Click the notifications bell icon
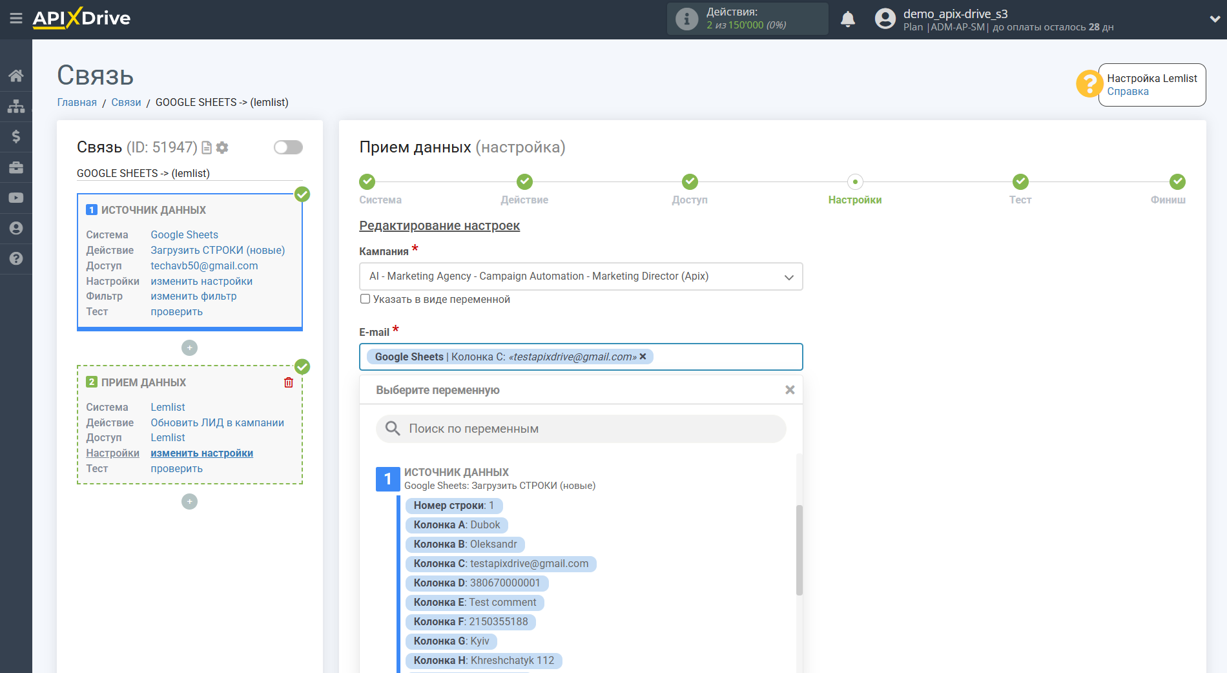 (x=848, y=19)
